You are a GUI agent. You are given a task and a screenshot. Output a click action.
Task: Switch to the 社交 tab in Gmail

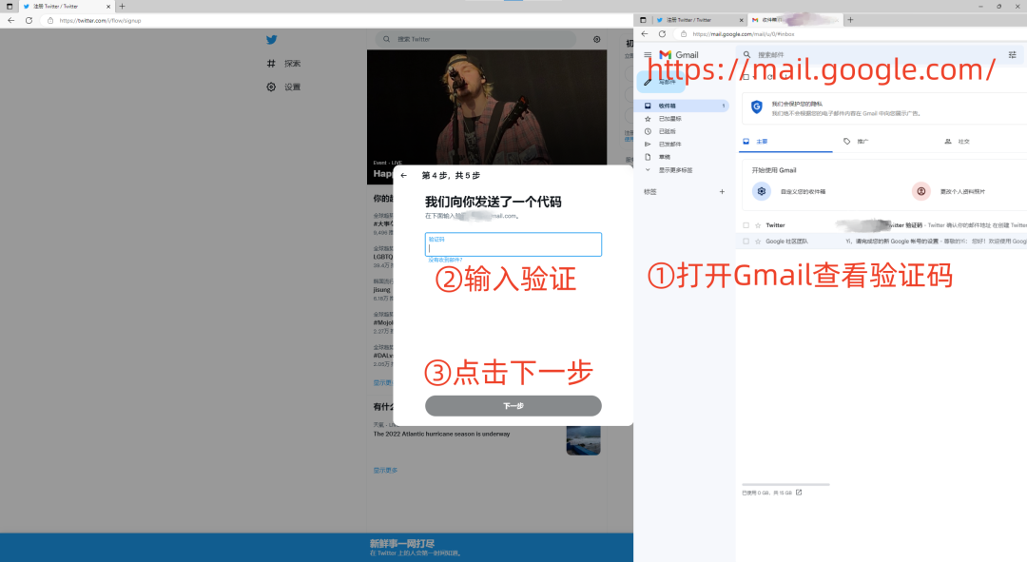point(960,142)
